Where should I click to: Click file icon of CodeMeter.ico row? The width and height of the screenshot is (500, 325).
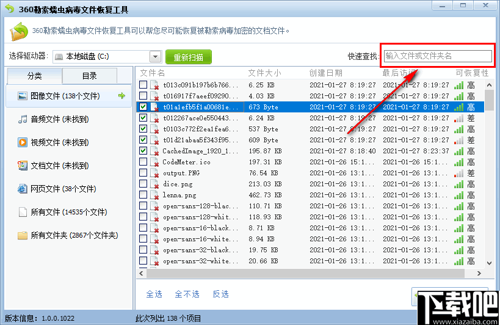pos(154,162)
